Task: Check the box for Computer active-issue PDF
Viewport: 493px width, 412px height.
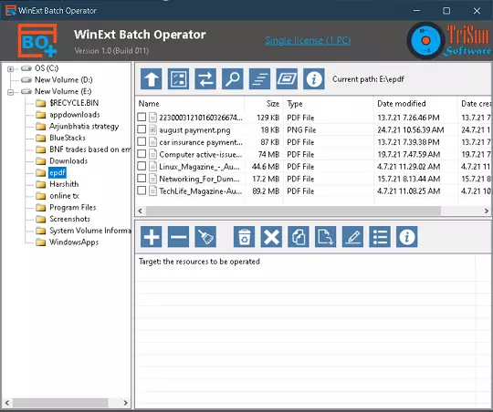Action: (142, 154)
